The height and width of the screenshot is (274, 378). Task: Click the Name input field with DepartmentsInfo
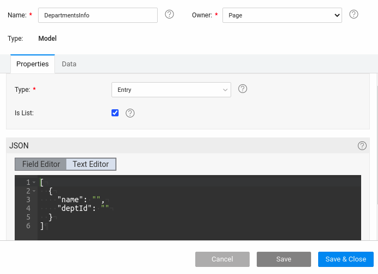[x=98, y=15]
